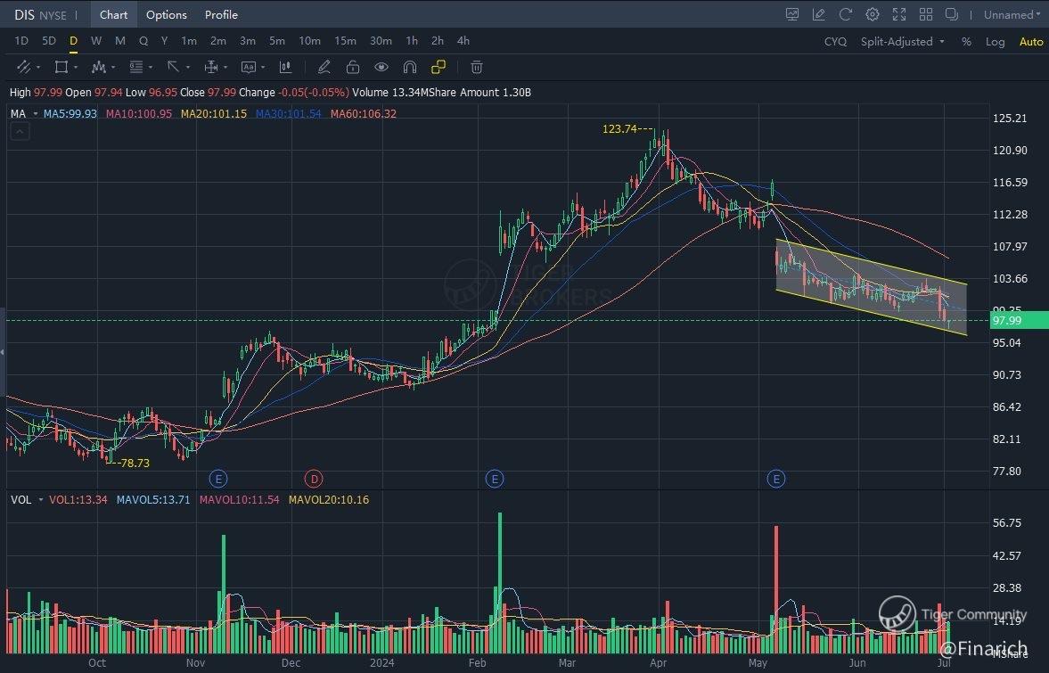
Task: Click the May earnings E marker
Action: tap(776, 479)
